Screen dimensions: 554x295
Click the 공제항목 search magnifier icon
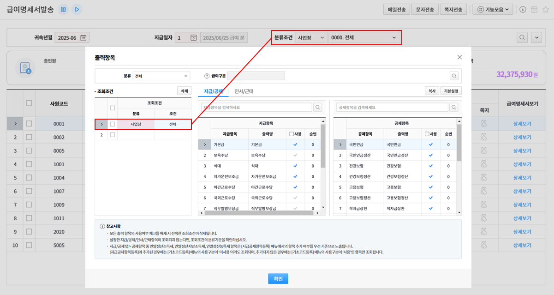(454, 107)
